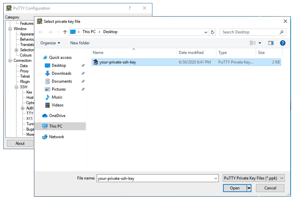The width and height of the screenshot is (295, 202).
Task: Click the Forward arrow in file dialog
Action: pyautogui.click(x=50, y=32)
